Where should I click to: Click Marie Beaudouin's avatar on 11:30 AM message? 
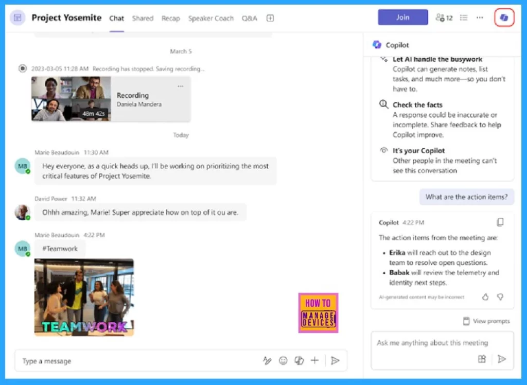(x=23, y=166)
